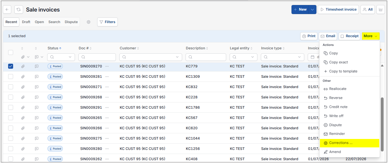The width and height of the screenshot is (388, 163).
Task: Click the Timesheet invoice button
Action: coord(338,10)
